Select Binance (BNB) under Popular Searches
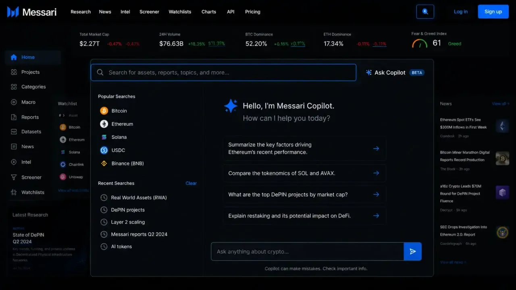 point(122,164)
